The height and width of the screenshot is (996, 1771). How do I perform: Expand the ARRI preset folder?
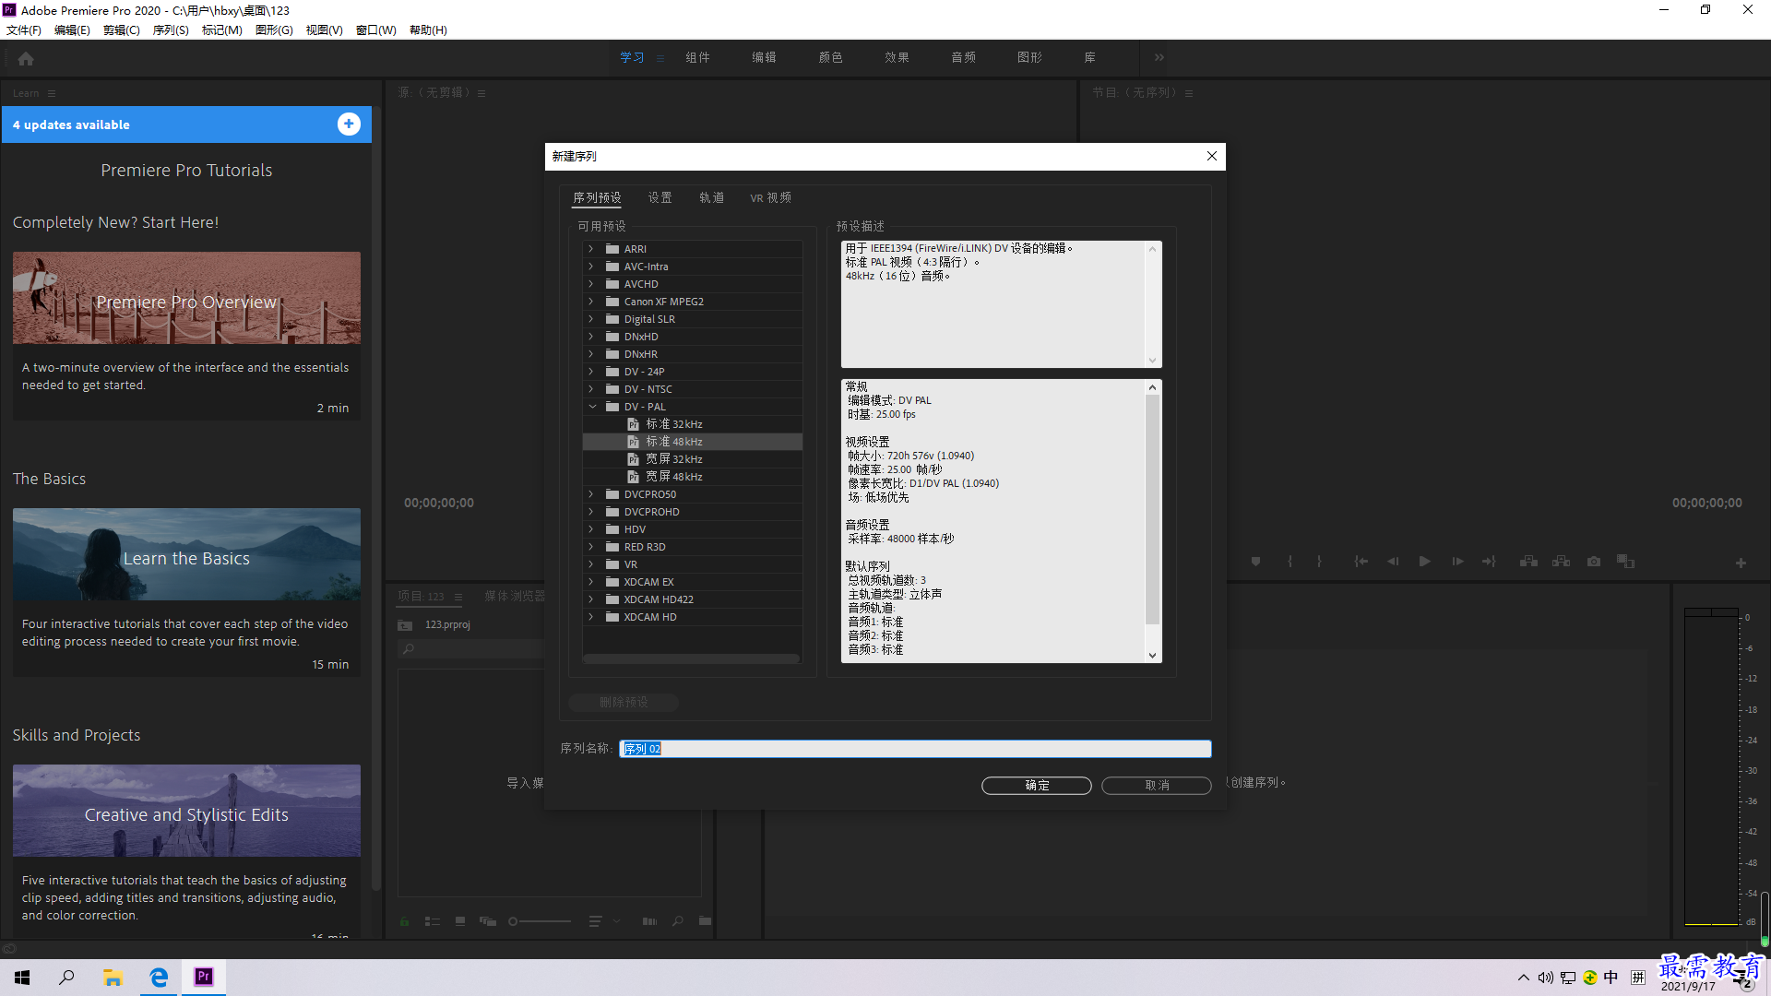click(591, 249)
